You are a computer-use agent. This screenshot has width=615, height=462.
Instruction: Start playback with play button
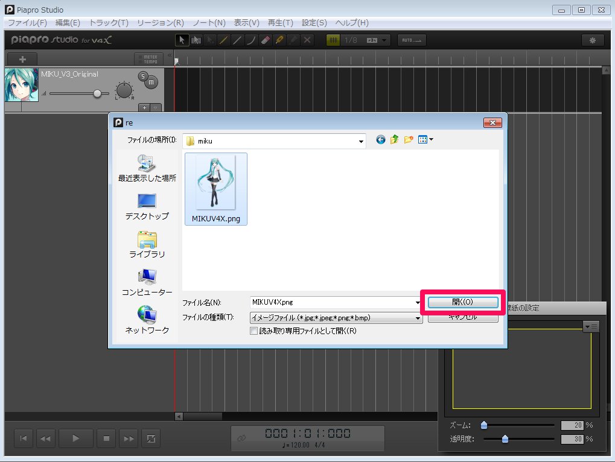[x=75, y=438]
